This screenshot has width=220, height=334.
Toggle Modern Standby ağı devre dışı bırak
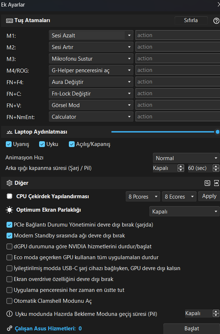coord(9,236)
